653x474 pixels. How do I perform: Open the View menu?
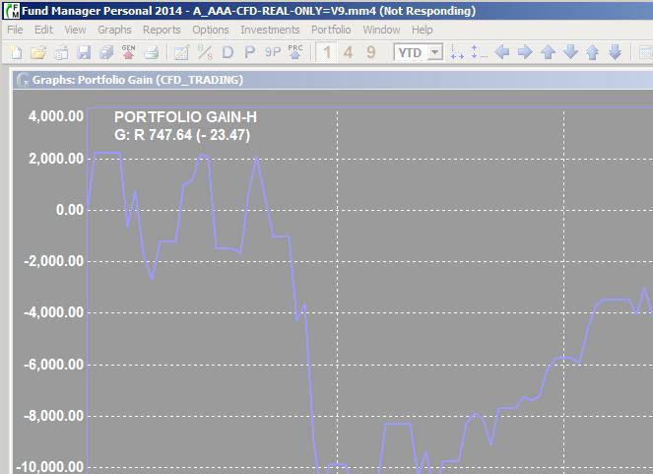click(75, 30)
